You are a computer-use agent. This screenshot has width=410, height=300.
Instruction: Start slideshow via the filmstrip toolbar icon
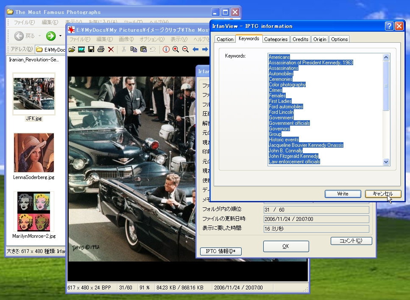click(x=81, y=49)
